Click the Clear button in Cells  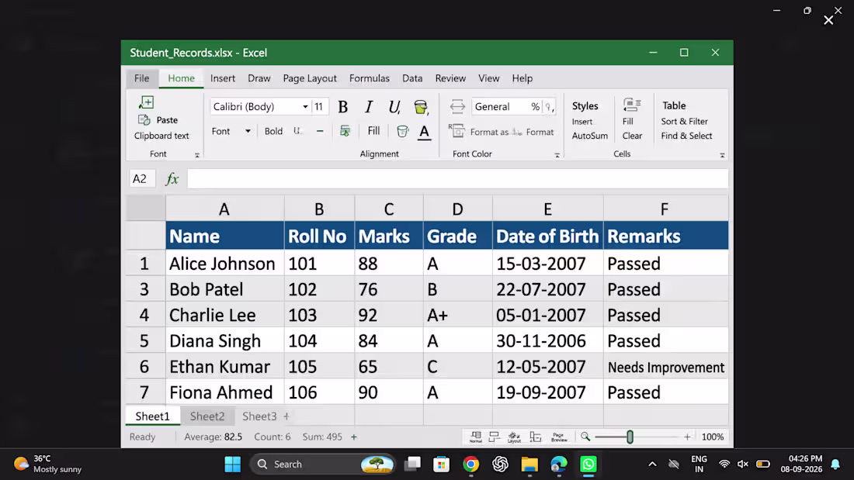[x=632, y=136]
